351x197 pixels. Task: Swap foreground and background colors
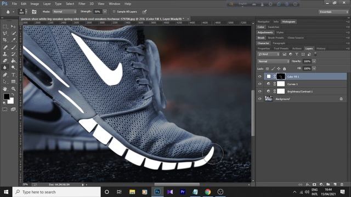click(x=13, y=95)
